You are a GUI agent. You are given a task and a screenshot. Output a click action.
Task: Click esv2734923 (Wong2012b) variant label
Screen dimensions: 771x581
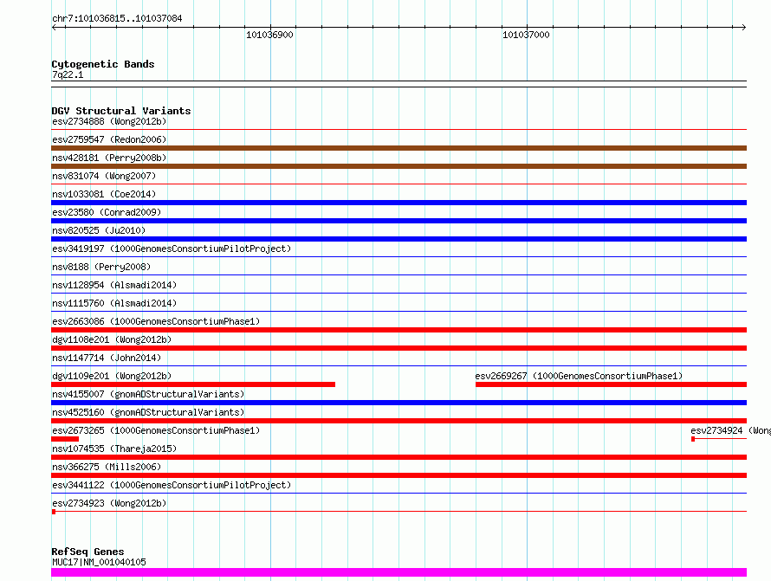pyautogui.click(x=109, y=503)
